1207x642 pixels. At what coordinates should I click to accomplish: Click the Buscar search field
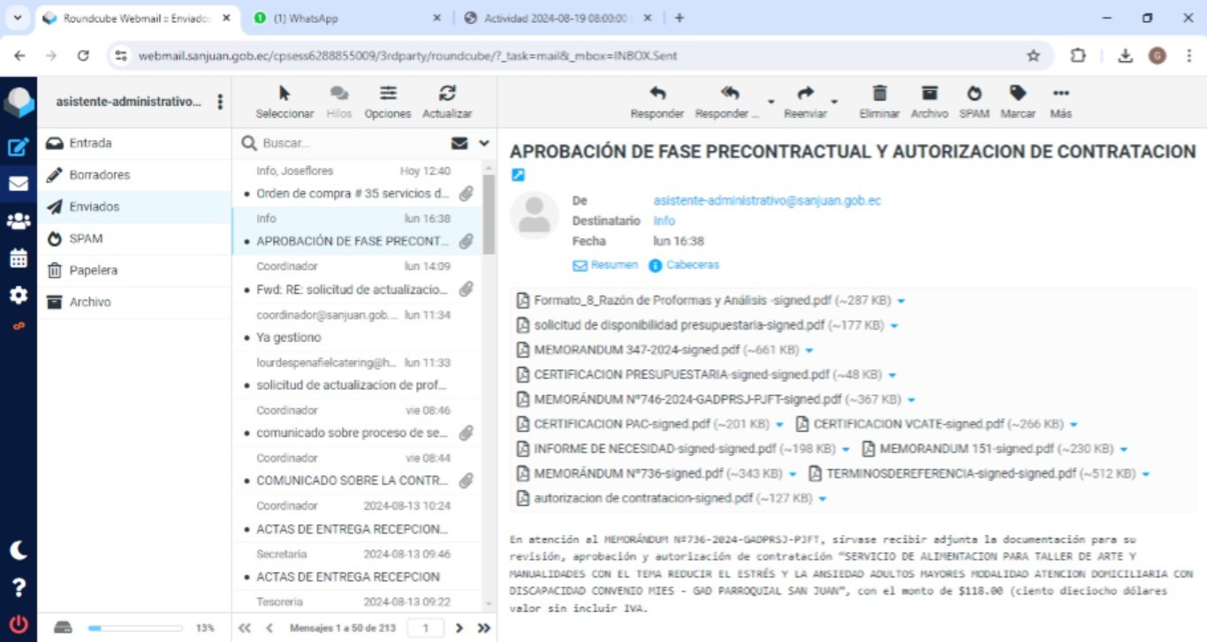(352, 143)
